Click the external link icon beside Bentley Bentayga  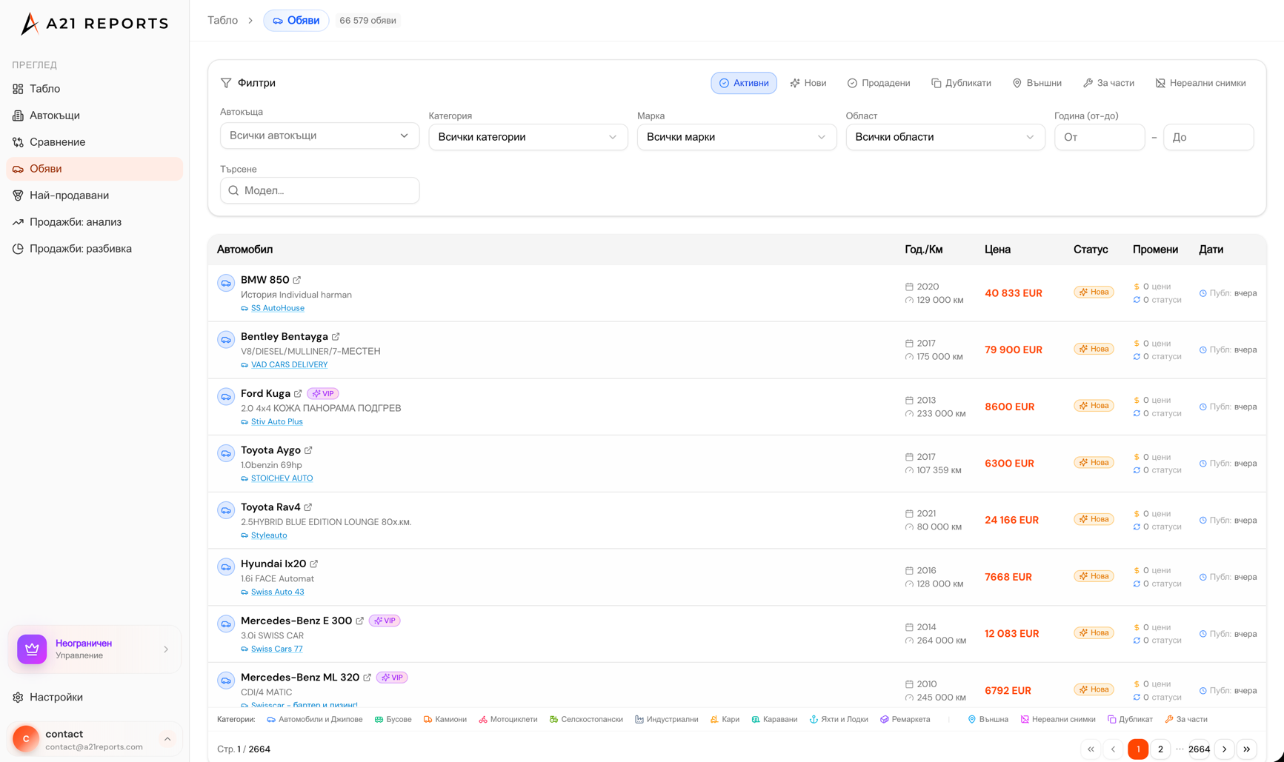[x=336, y=337]
